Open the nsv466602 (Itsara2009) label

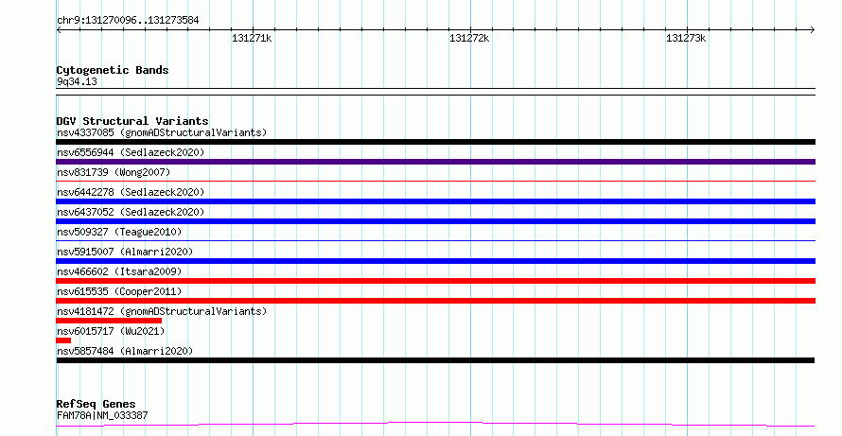tap(119, 271)
